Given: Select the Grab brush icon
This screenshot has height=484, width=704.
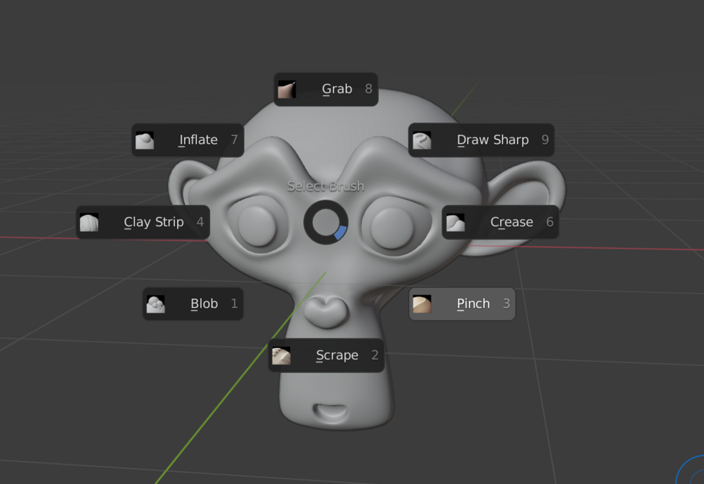Looking at the screenshot, I should click(x=287, y=90).
